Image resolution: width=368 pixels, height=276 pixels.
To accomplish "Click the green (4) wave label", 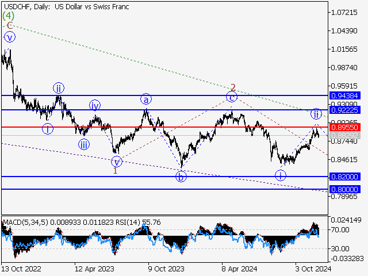I will 8,16.
